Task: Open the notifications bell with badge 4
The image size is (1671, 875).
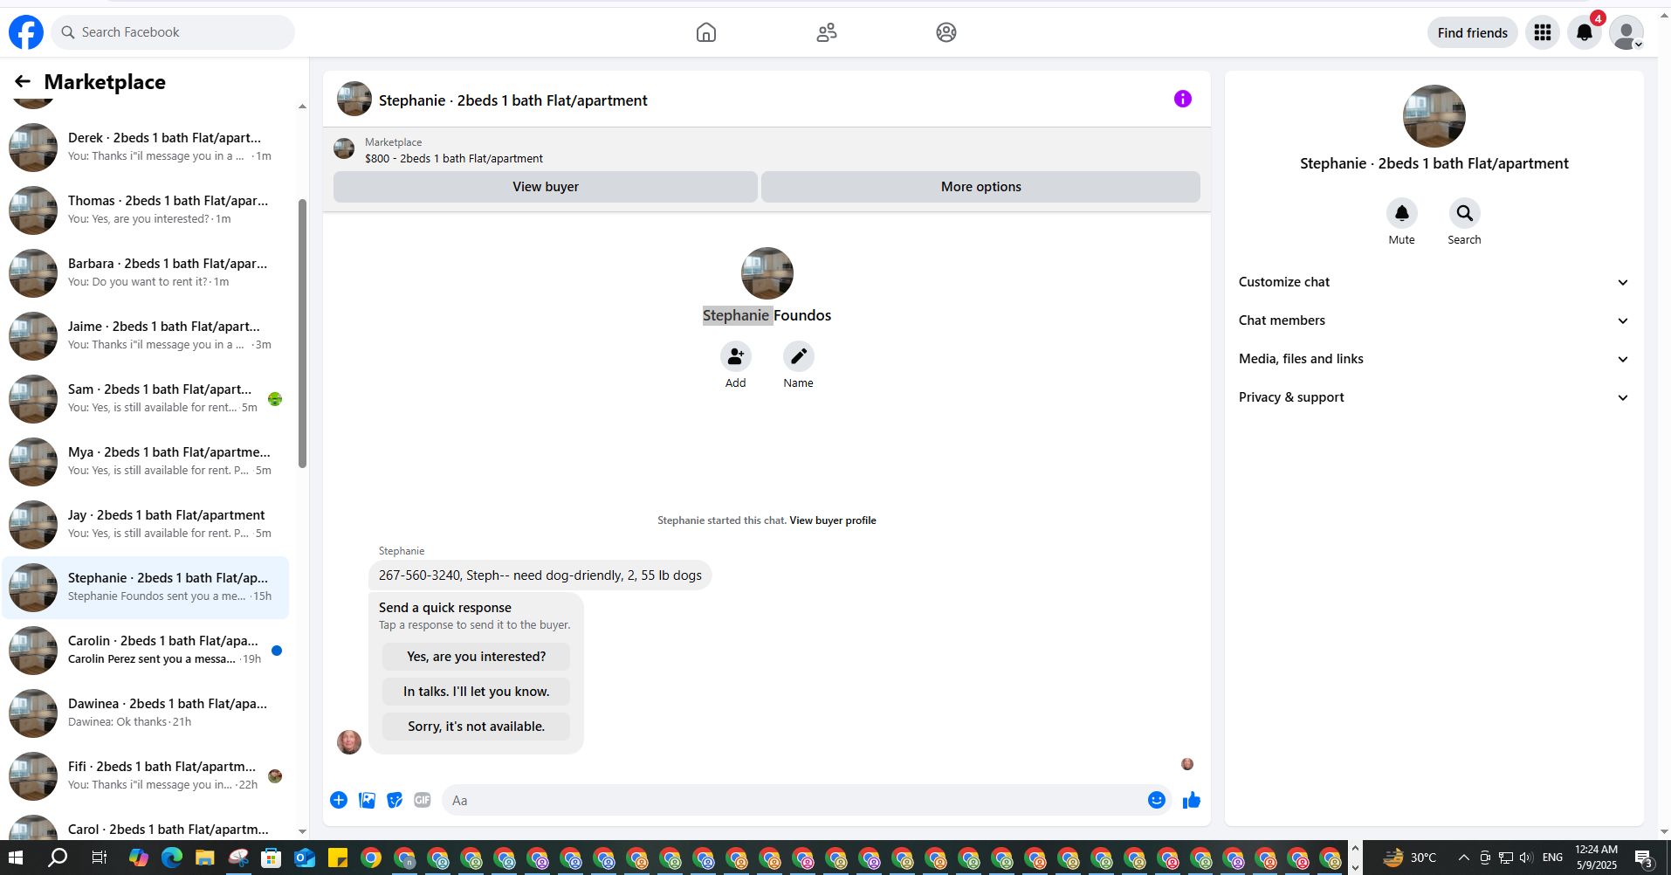Action: click(1585, 32)
